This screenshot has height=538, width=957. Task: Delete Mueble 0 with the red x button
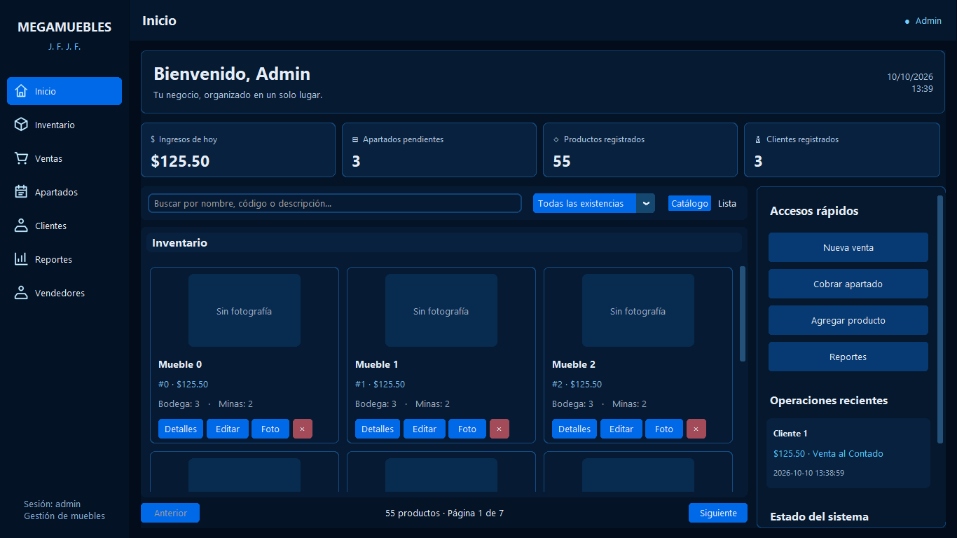(x=303, y=429)
